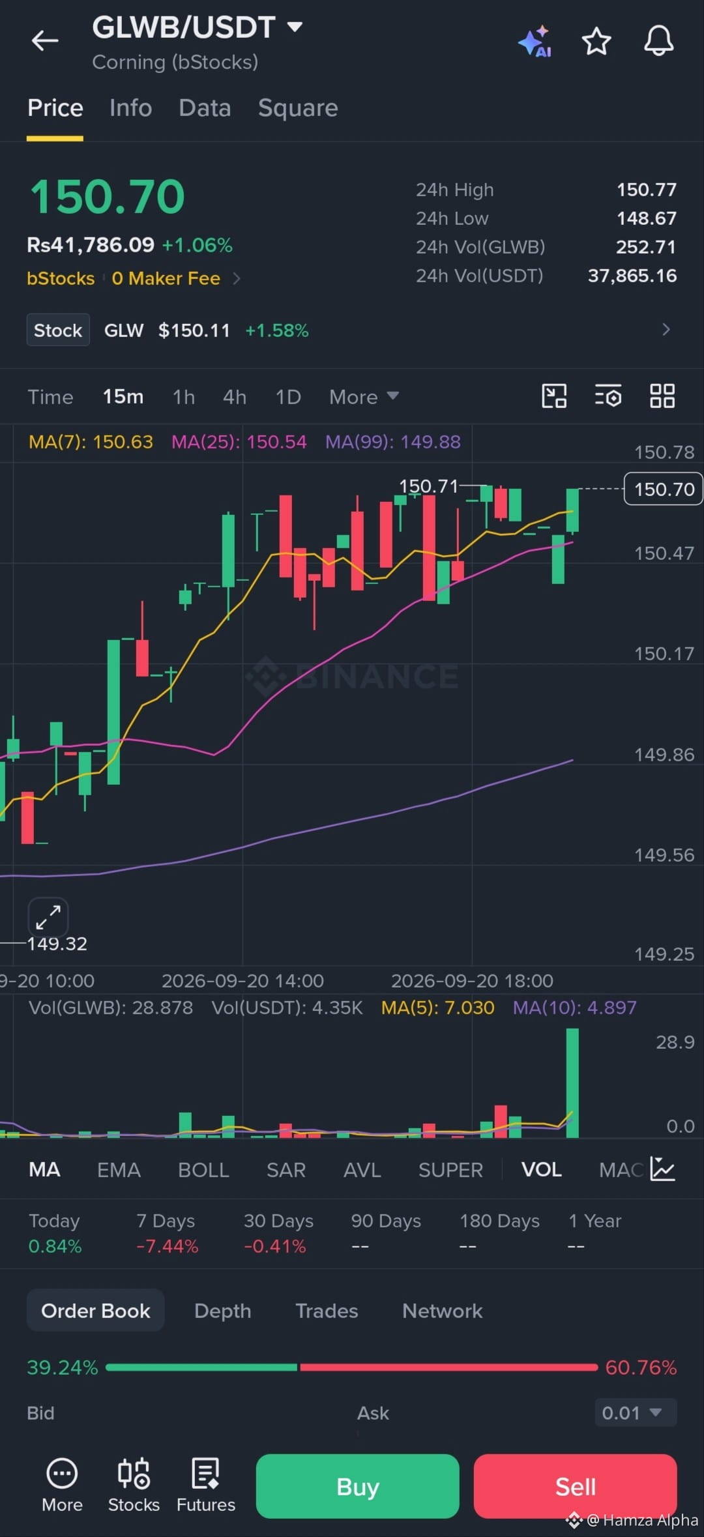
Task: Click the bid/ask ratio bar
Action: tap(351, 1367)
